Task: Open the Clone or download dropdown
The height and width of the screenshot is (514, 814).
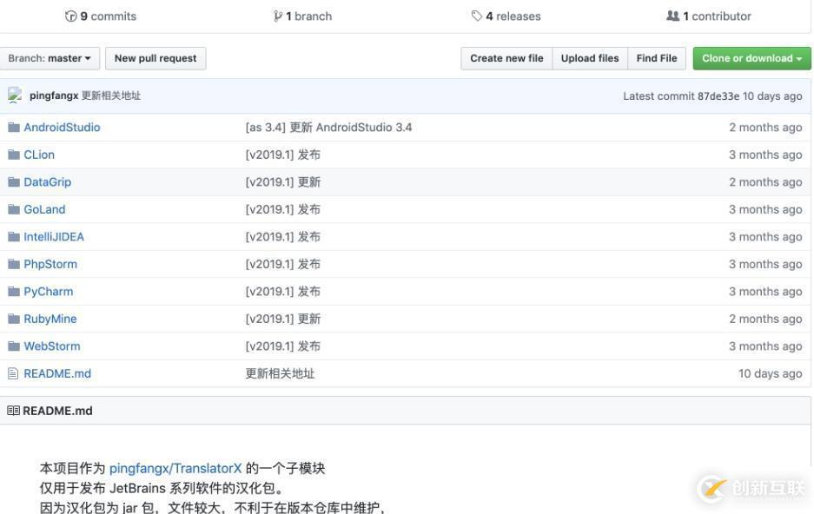Action: coord(751,58)
